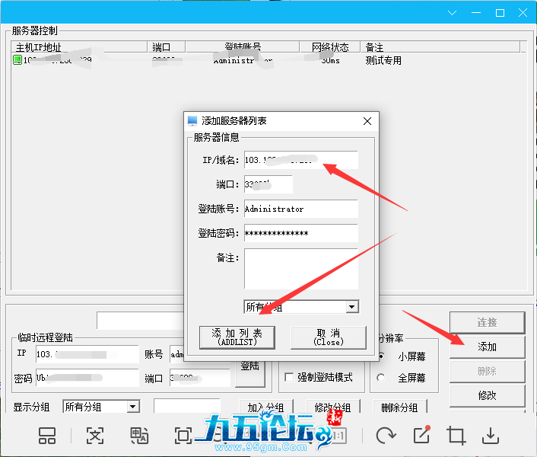Click the edit image pencil icon

click(x=421, y=435)
